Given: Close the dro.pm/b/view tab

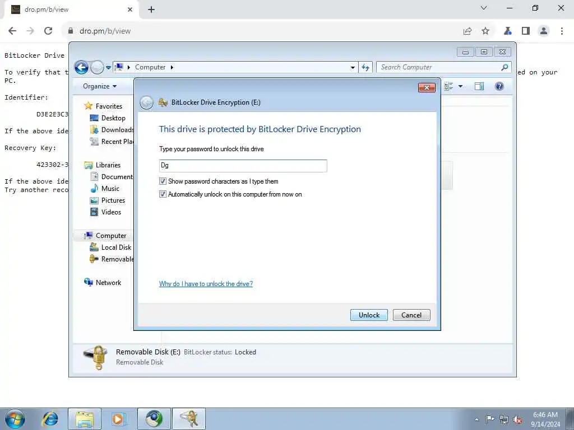Looking at the screenshot, I should point(130,10).
